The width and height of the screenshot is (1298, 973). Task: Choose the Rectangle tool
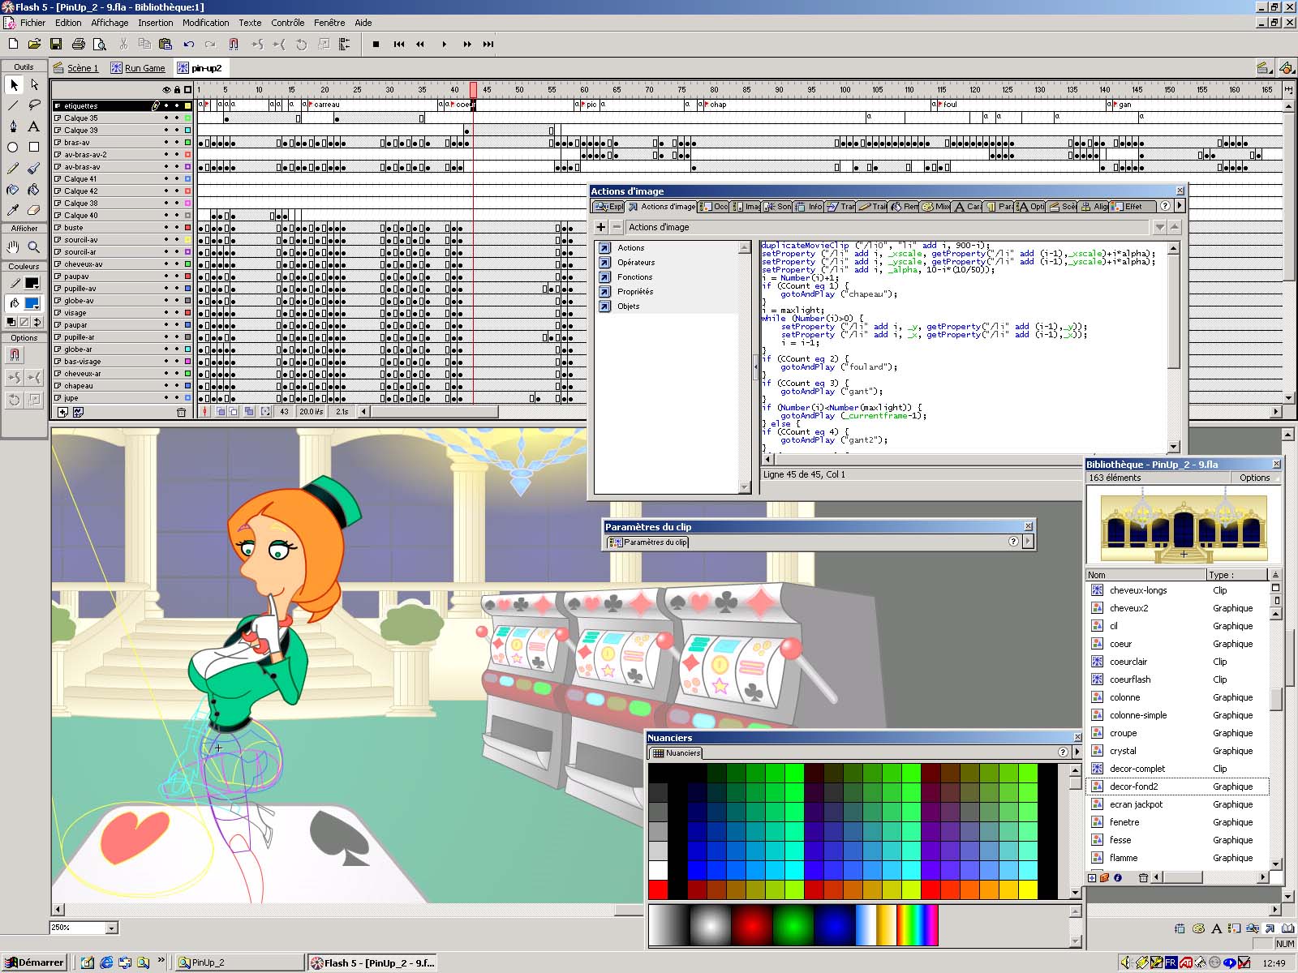[34, 148]
